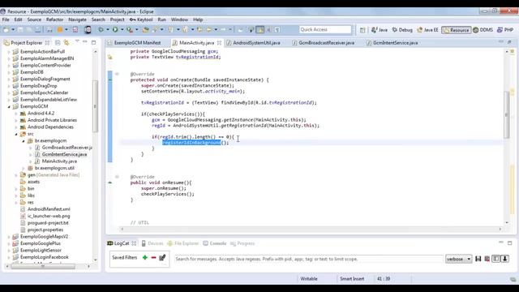The image size is (519, 292).
Task: Switch to AndroidSystemUtil.java editor tab
Action: (254, 43)
